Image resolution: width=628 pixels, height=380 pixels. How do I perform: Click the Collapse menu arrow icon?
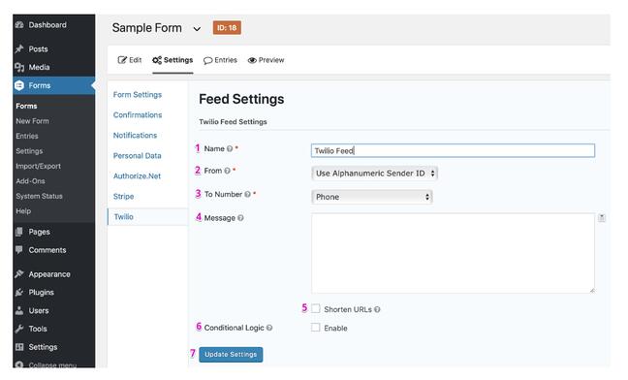[19, 364]
